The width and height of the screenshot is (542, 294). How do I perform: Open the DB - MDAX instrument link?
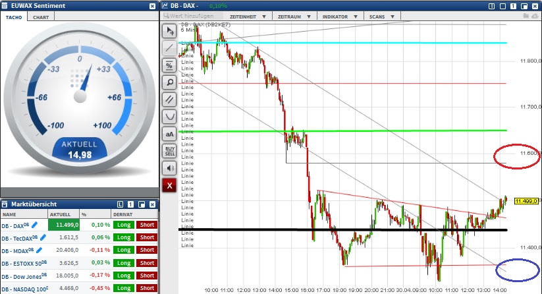click(x=18, y=250)
